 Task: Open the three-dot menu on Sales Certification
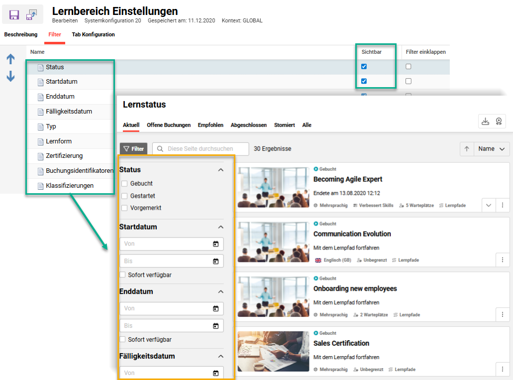pos(503,369)
